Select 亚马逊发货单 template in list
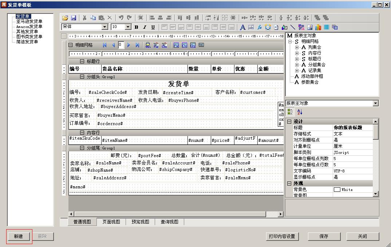The width and height of the screenshot is (391, 247). [x=29, y=21]
